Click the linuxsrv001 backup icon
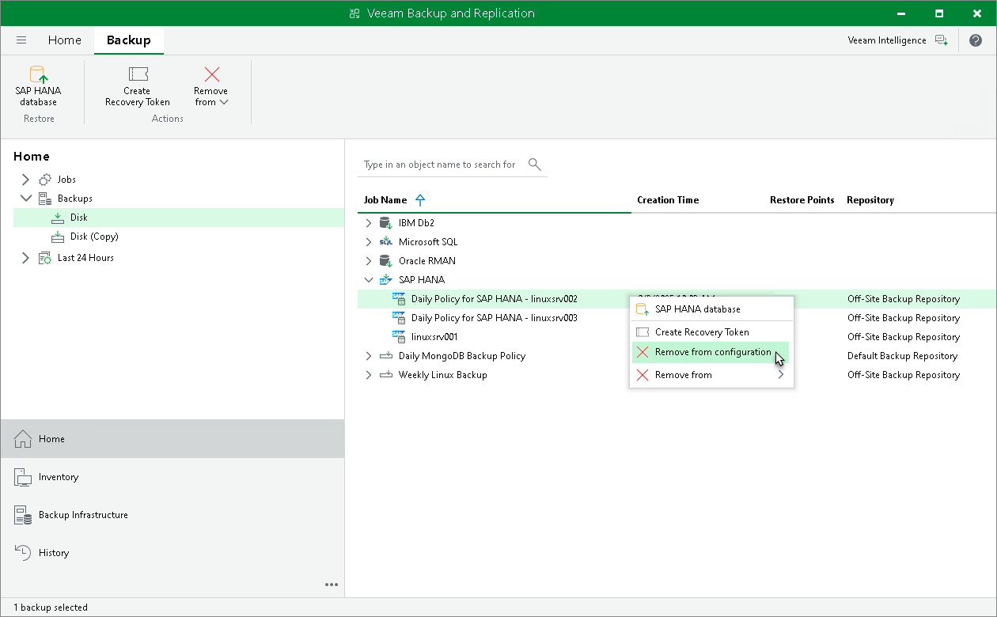The height and width of the screenshot is (617, 997). point(399,337)
